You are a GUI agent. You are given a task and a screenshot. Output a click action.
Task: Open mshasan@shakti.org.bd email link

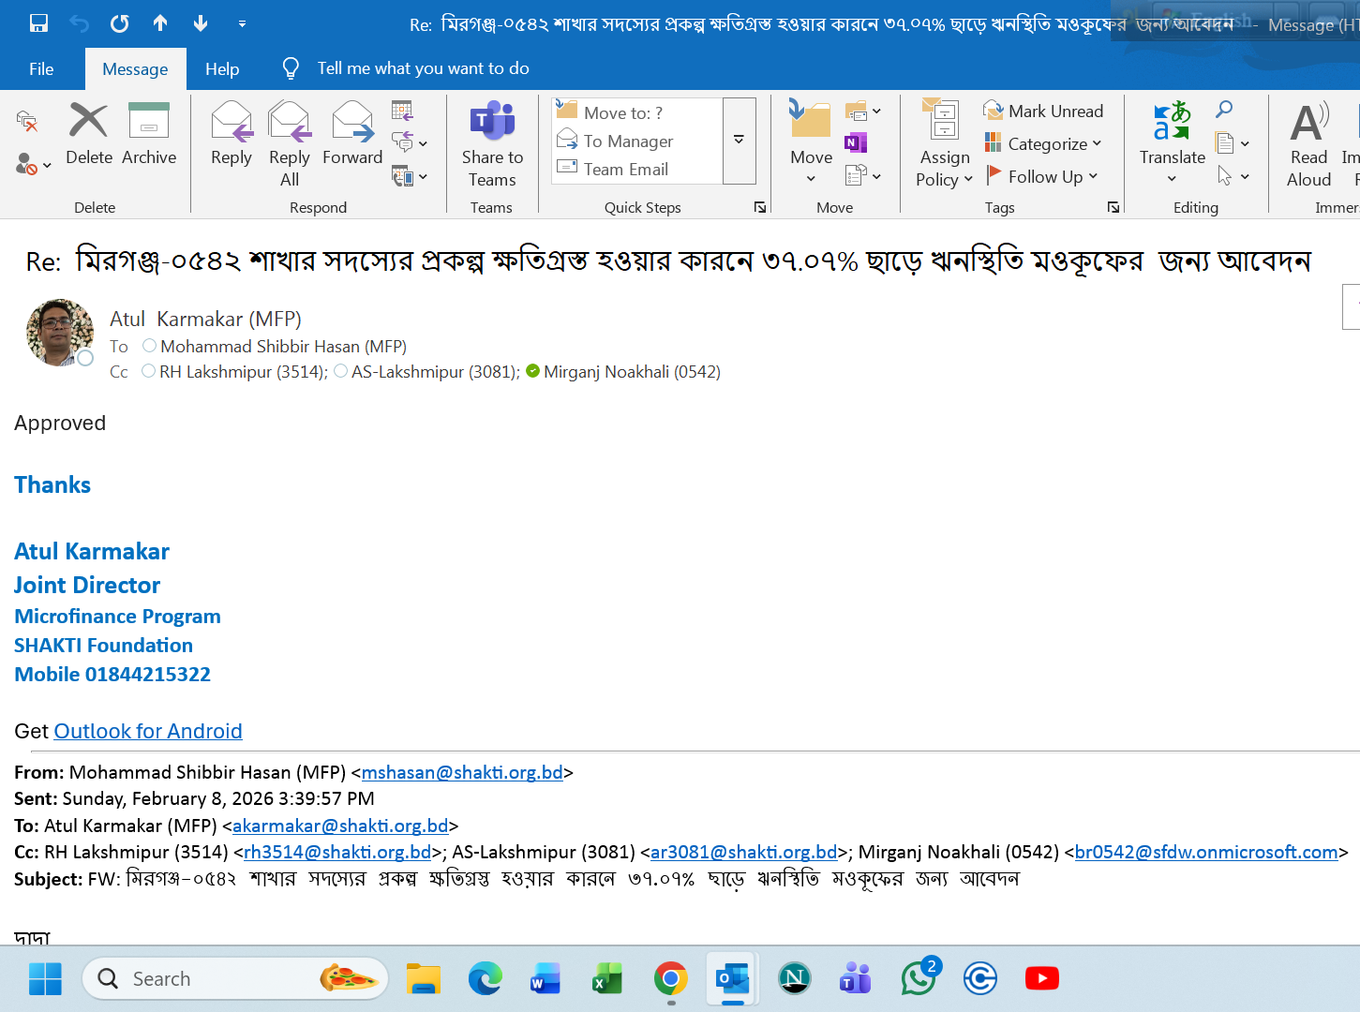click(x=462, y=772)
